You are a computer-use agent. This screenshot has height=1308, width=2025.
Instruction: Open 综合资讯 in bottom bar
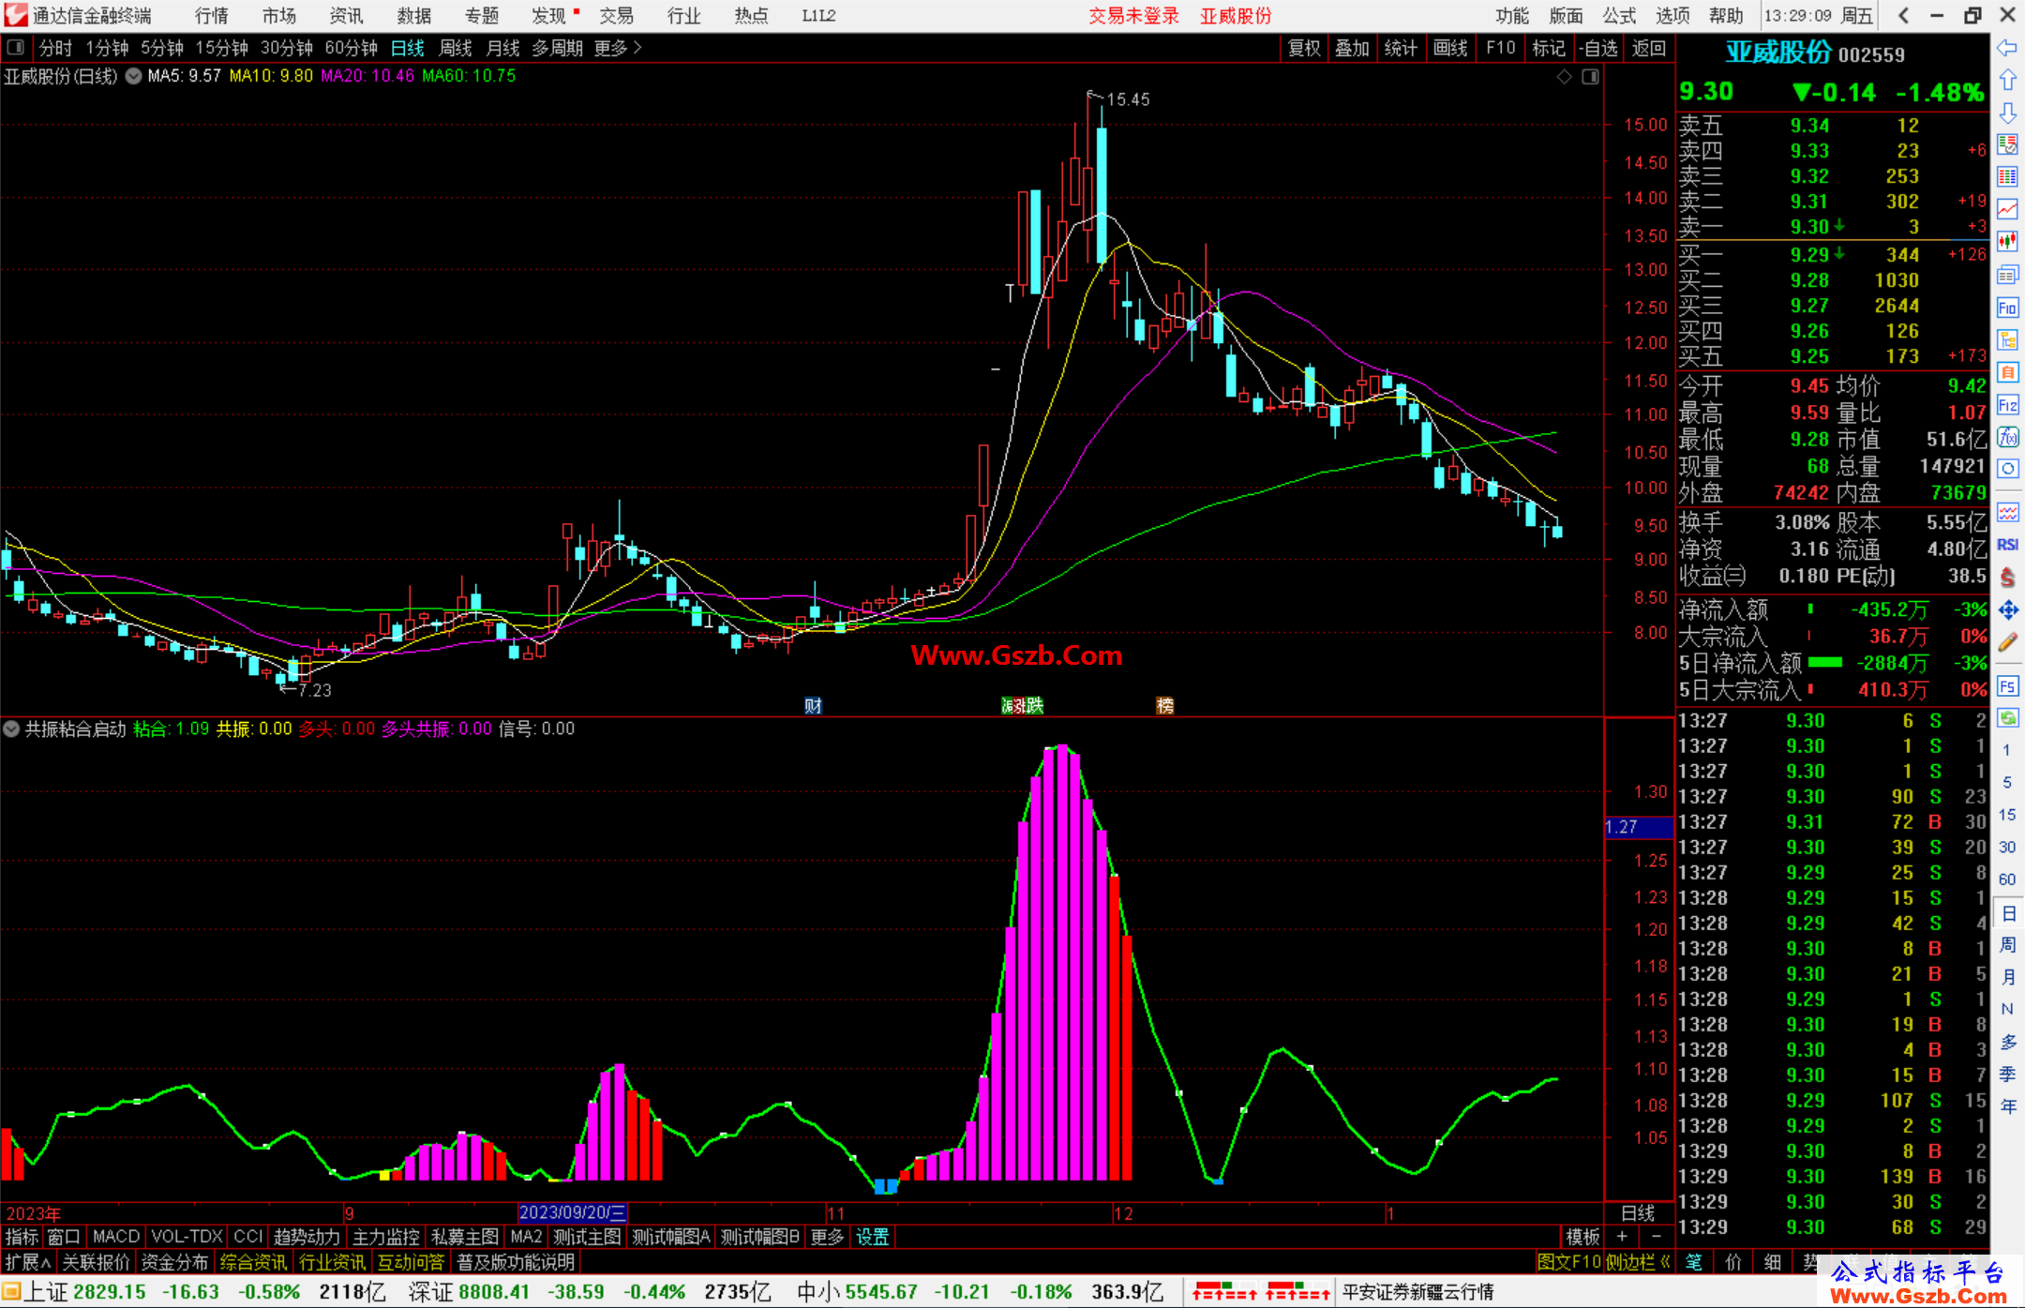253,1262
